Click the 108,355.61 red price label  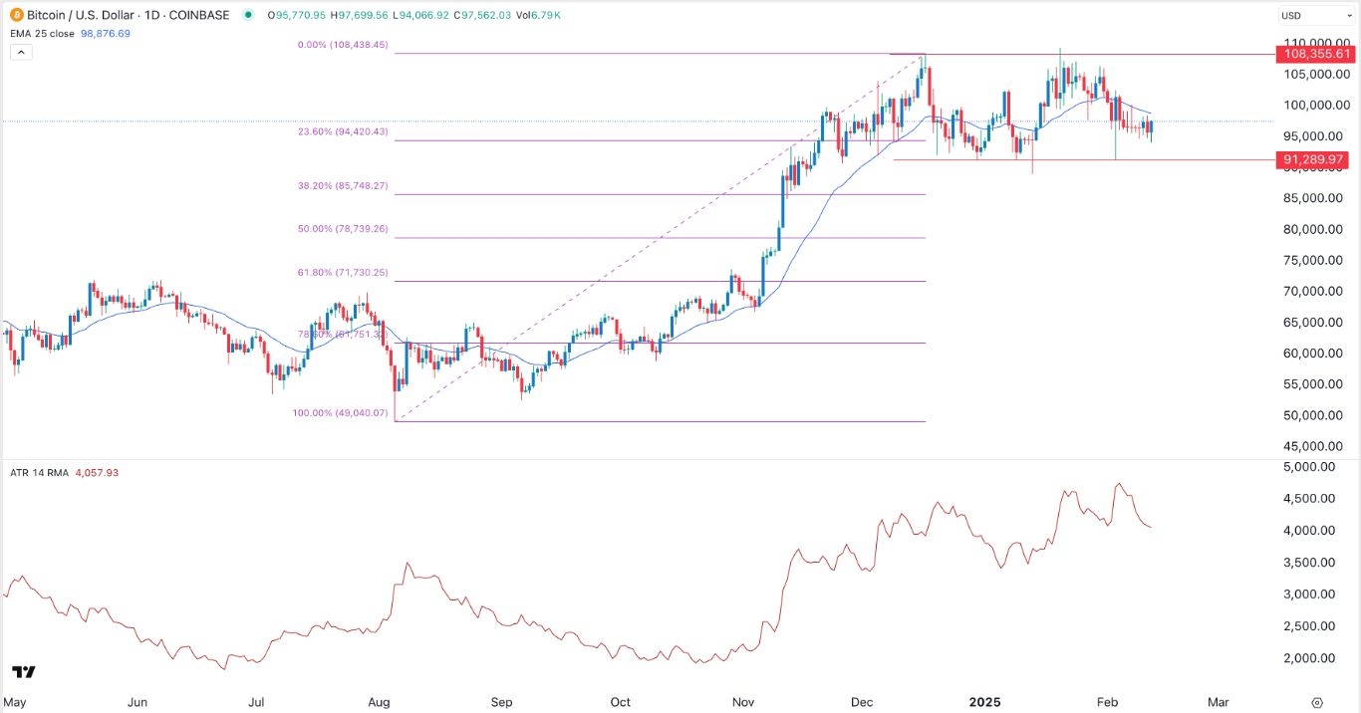coord(1315,55)
